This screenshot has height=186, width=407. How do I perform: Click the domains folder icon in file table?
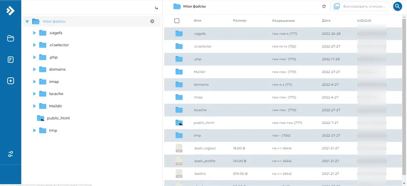click(179, 84)
